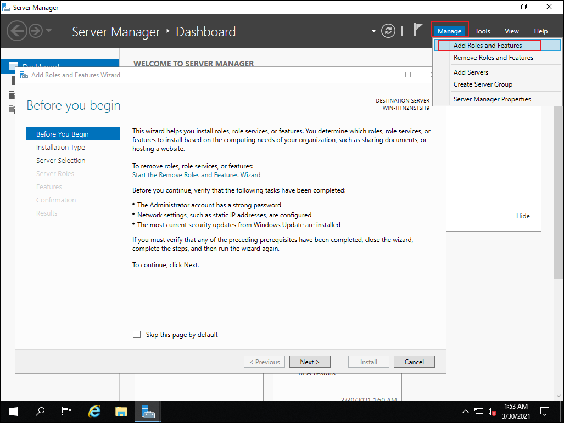Click the Next button in the wizard
The width and height of the screenshot is (564, 423).
coord(310,362)
